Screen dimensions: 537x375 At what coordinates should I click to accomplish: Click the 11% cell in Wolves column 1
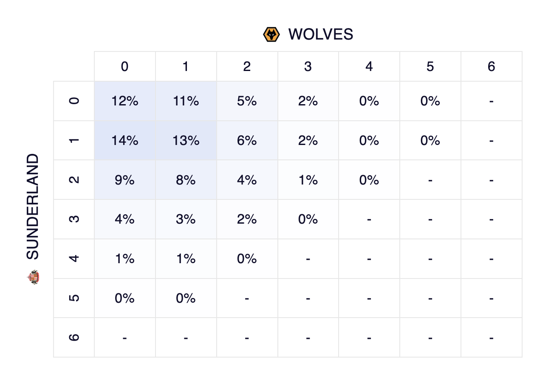(x=186, y=101)
